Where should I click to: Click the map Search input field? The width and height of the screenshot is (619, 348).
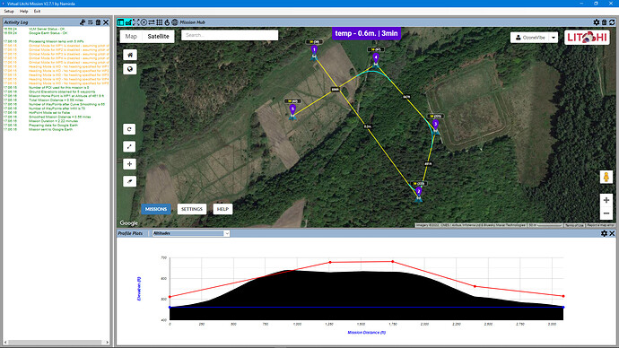230,35
